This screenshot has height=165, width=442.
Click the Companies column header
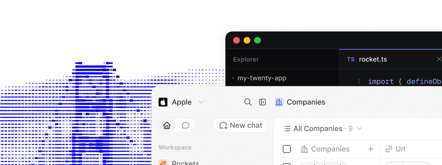(x=325, y=149)
